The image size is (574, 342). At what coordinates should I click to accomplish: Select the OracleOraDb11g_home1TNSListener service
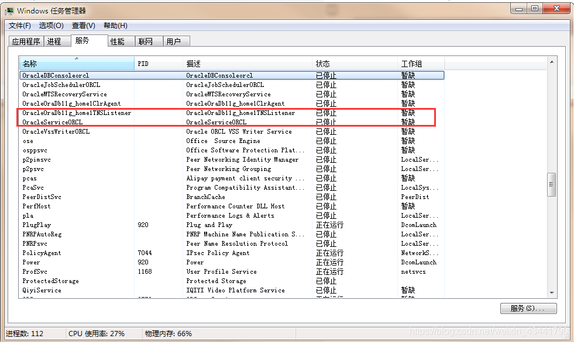(232, 113)
